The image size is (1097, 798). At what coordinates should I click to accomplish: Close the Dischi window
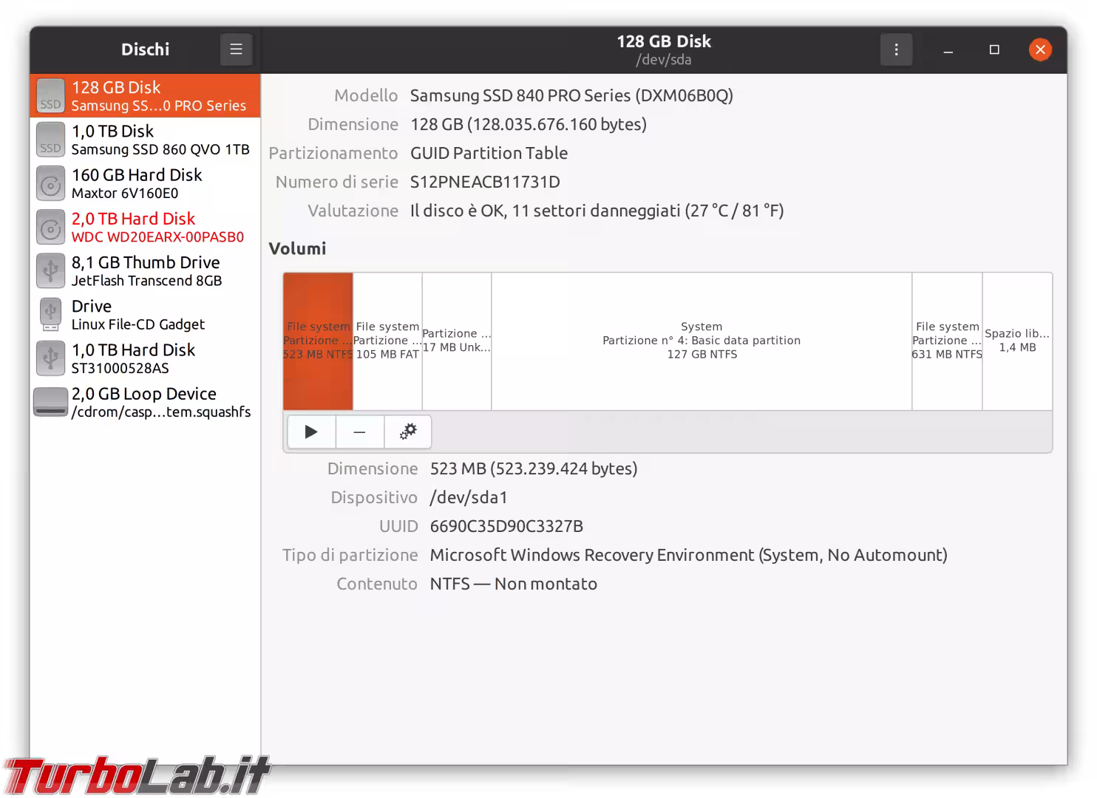[x=1040, y=50]
